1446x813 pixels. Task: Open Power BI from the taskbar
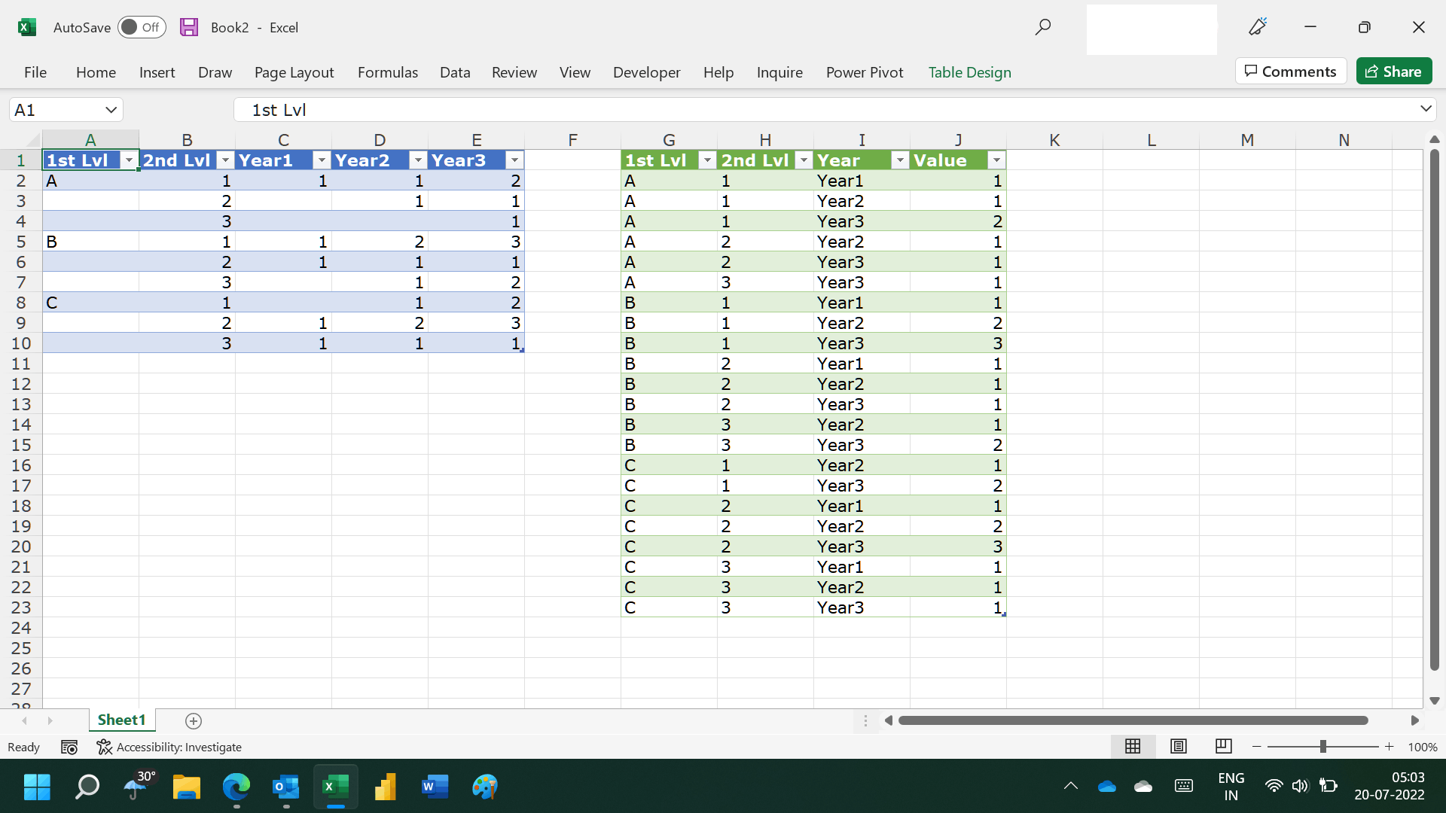tap(385, 787)
